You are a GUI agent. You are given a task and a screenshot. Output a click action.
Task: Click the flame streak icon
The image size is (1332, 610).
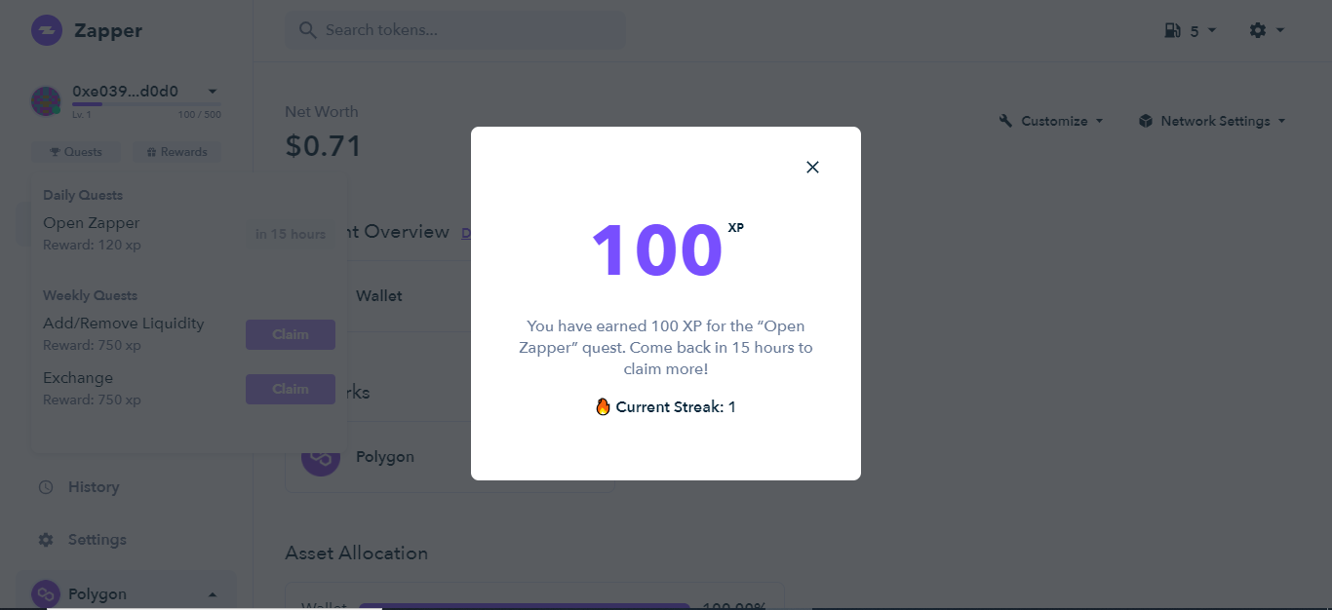click(603, 406)
